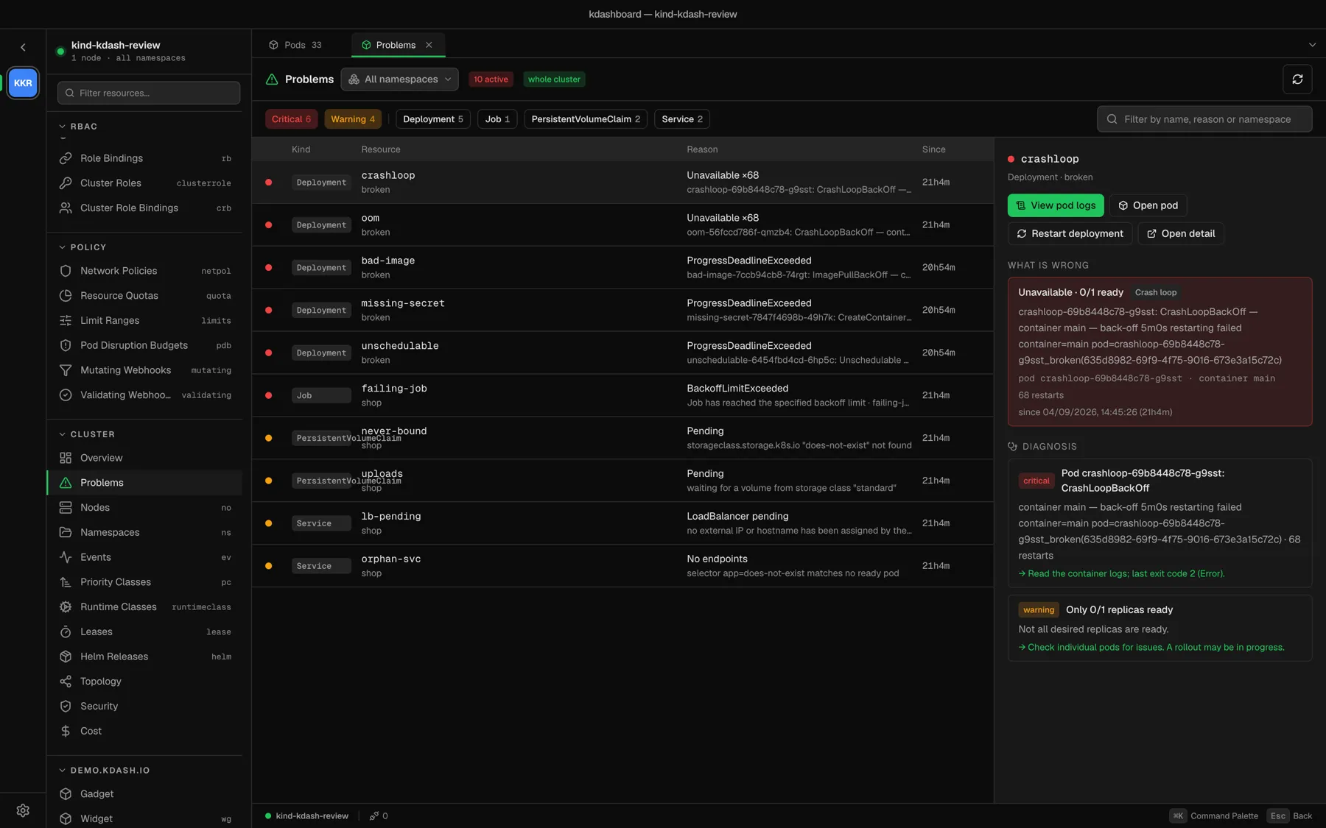1326x828 pixels.
Task: Open Topology from the sidebar
Action: pyautogui.click(x=146, y=682)
